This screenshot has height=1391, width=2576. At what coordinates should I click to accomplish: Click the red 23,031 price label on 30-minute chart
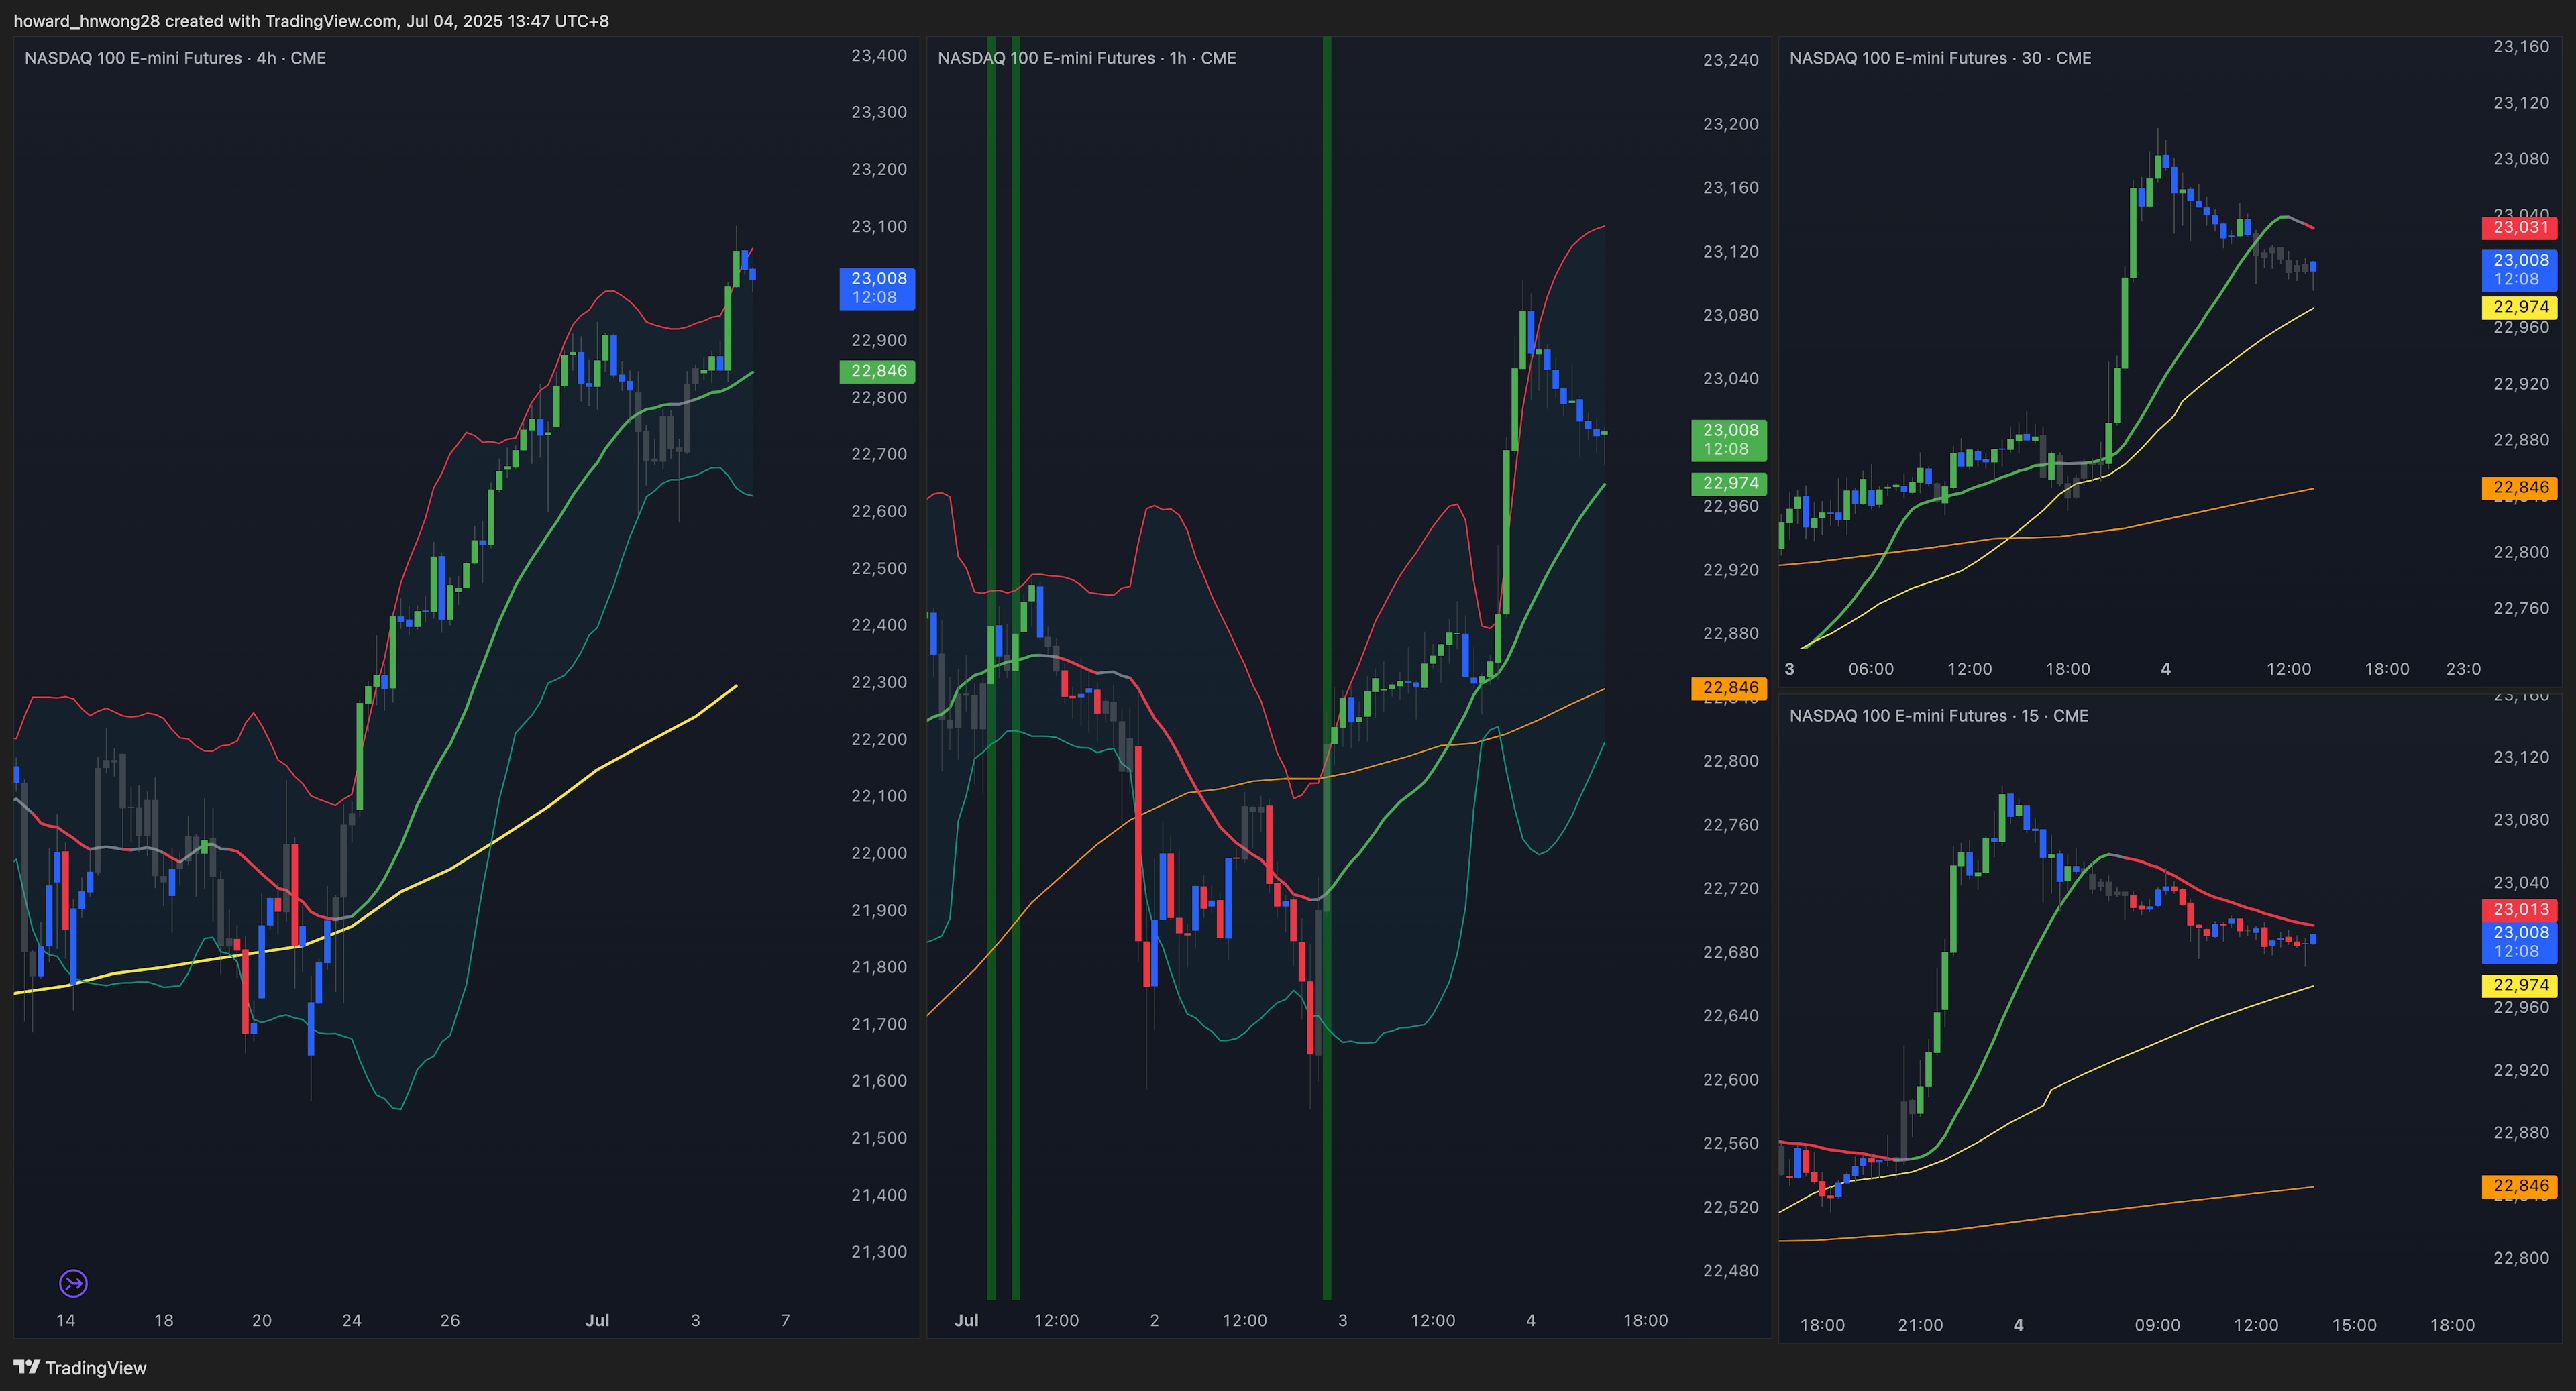(2520, 227)
